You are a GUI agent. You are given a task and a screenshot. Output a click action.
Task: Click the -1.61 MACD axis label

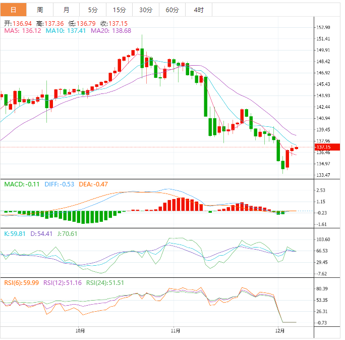pos(321,224)
